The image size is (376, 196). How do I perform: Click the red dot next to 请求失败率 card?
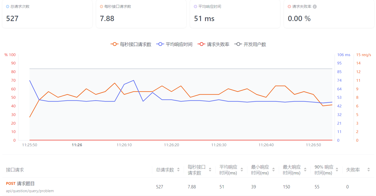click(x=289, y=7)
